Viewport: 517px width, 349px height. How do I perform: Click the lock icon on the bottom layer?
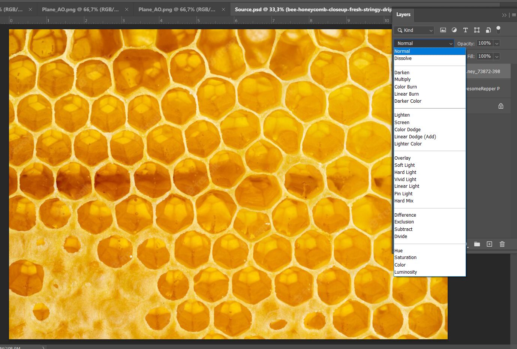501,106
